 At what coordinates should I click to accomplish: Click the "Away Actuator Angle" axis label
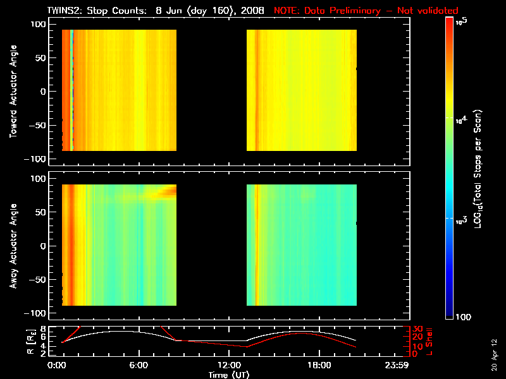[x=13, y=246]
